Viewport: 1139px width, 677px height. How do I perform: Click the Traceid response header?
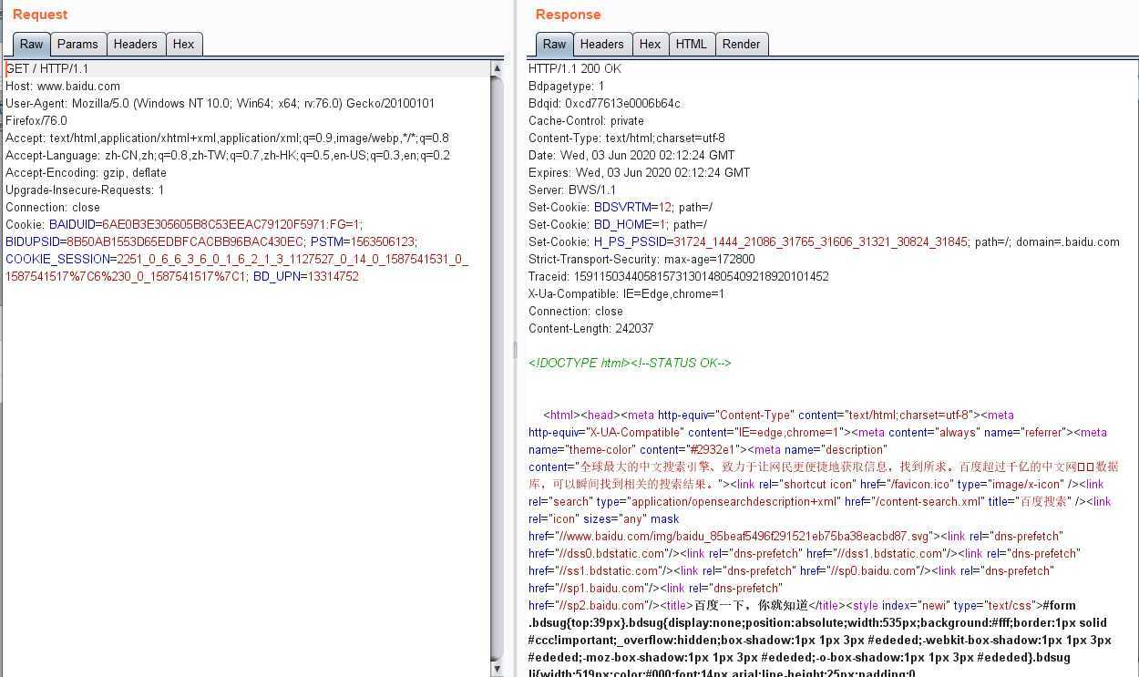point(679,276)
